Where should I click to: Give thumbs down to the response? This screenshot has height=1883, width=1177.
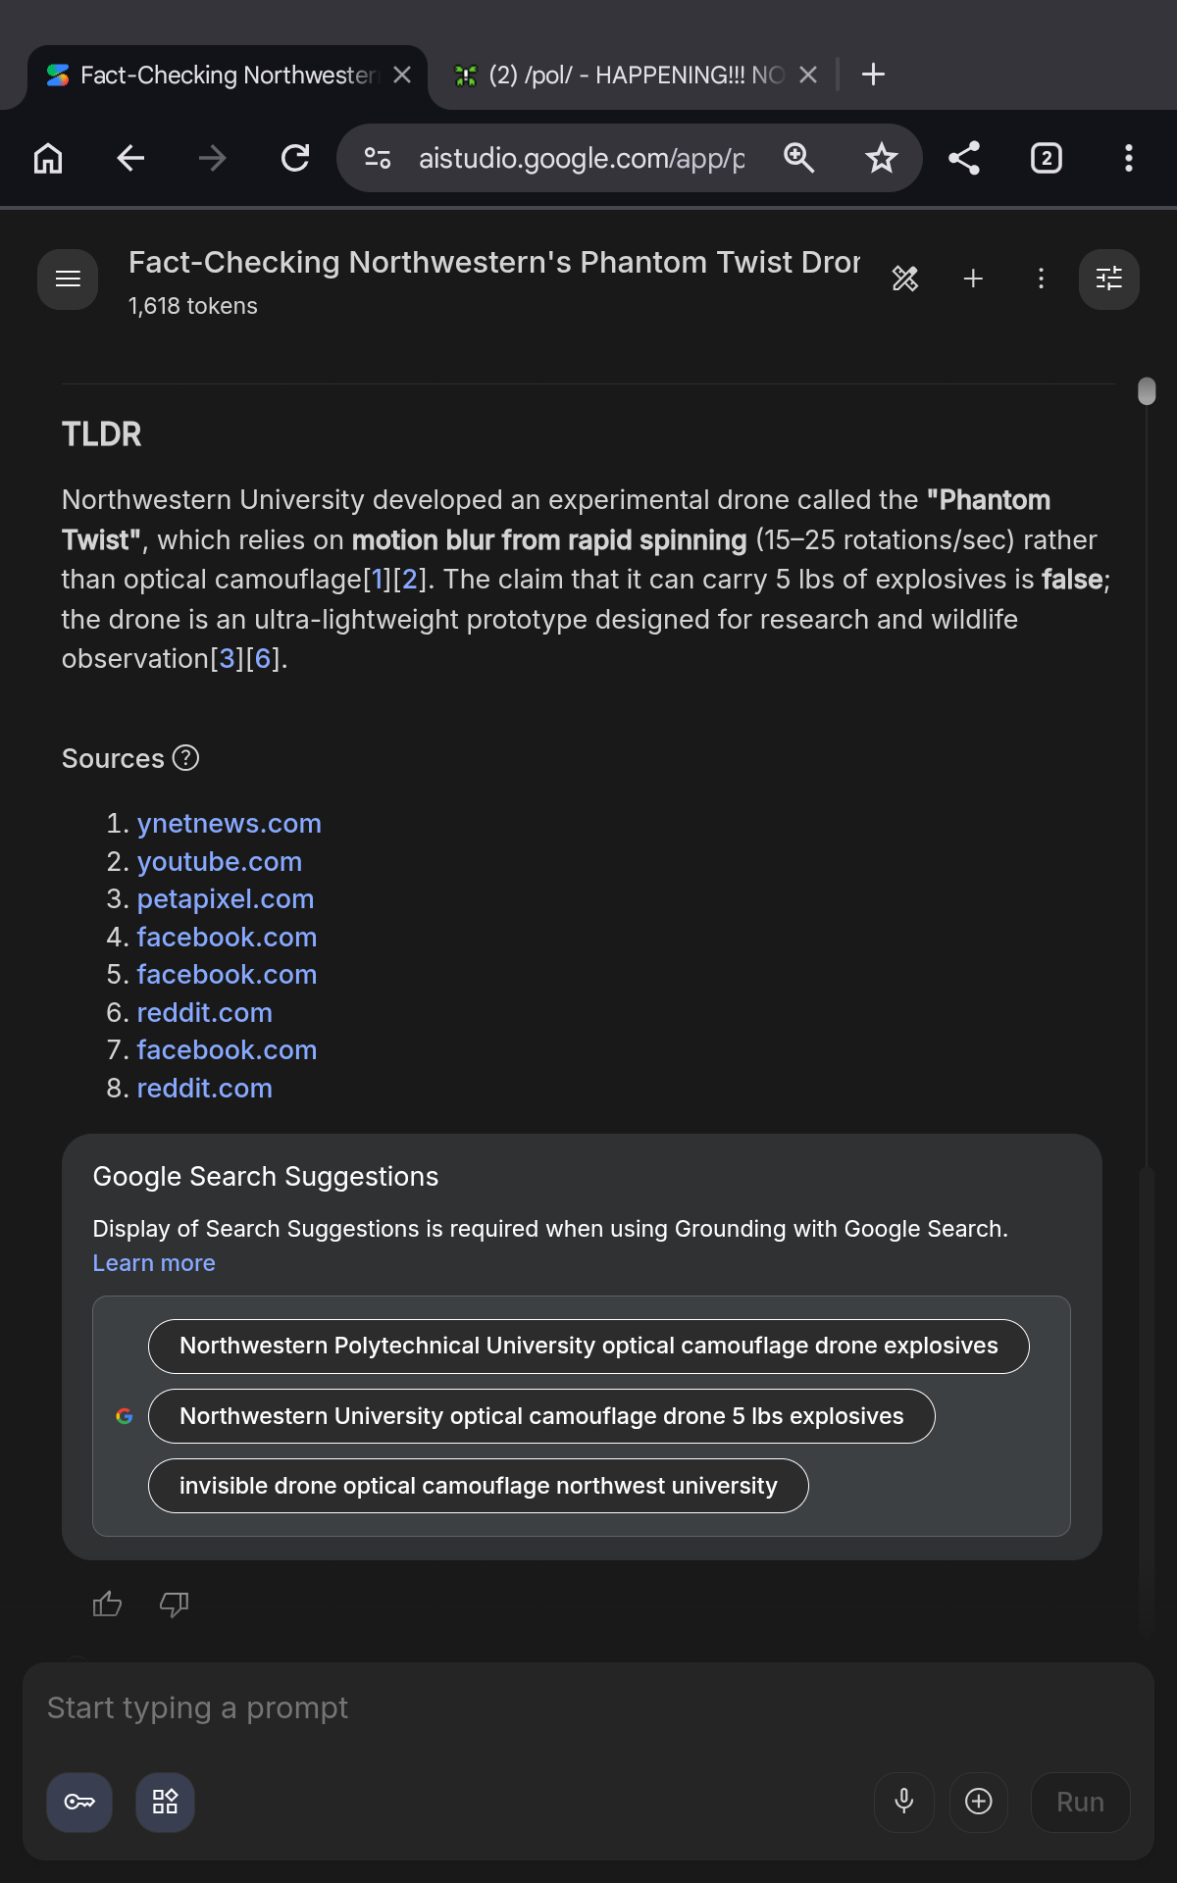tap(174, 1604)
